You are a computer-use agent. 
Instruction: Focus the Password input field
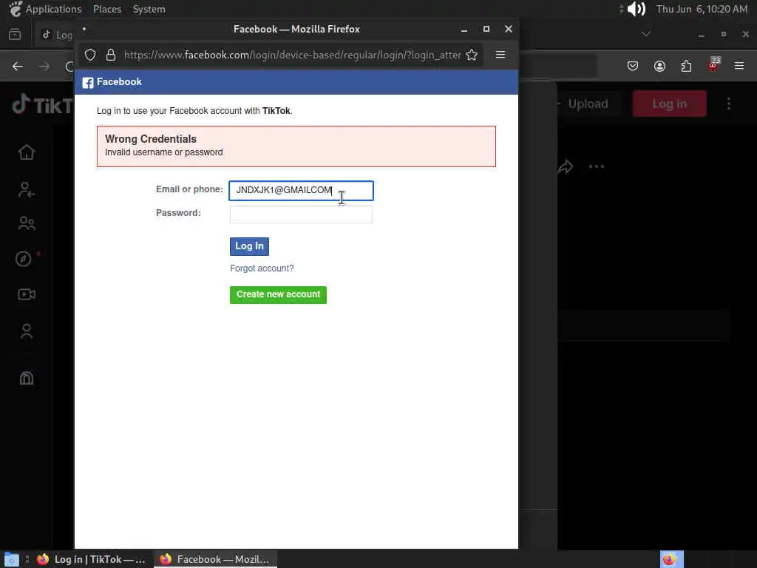point(301,214)
